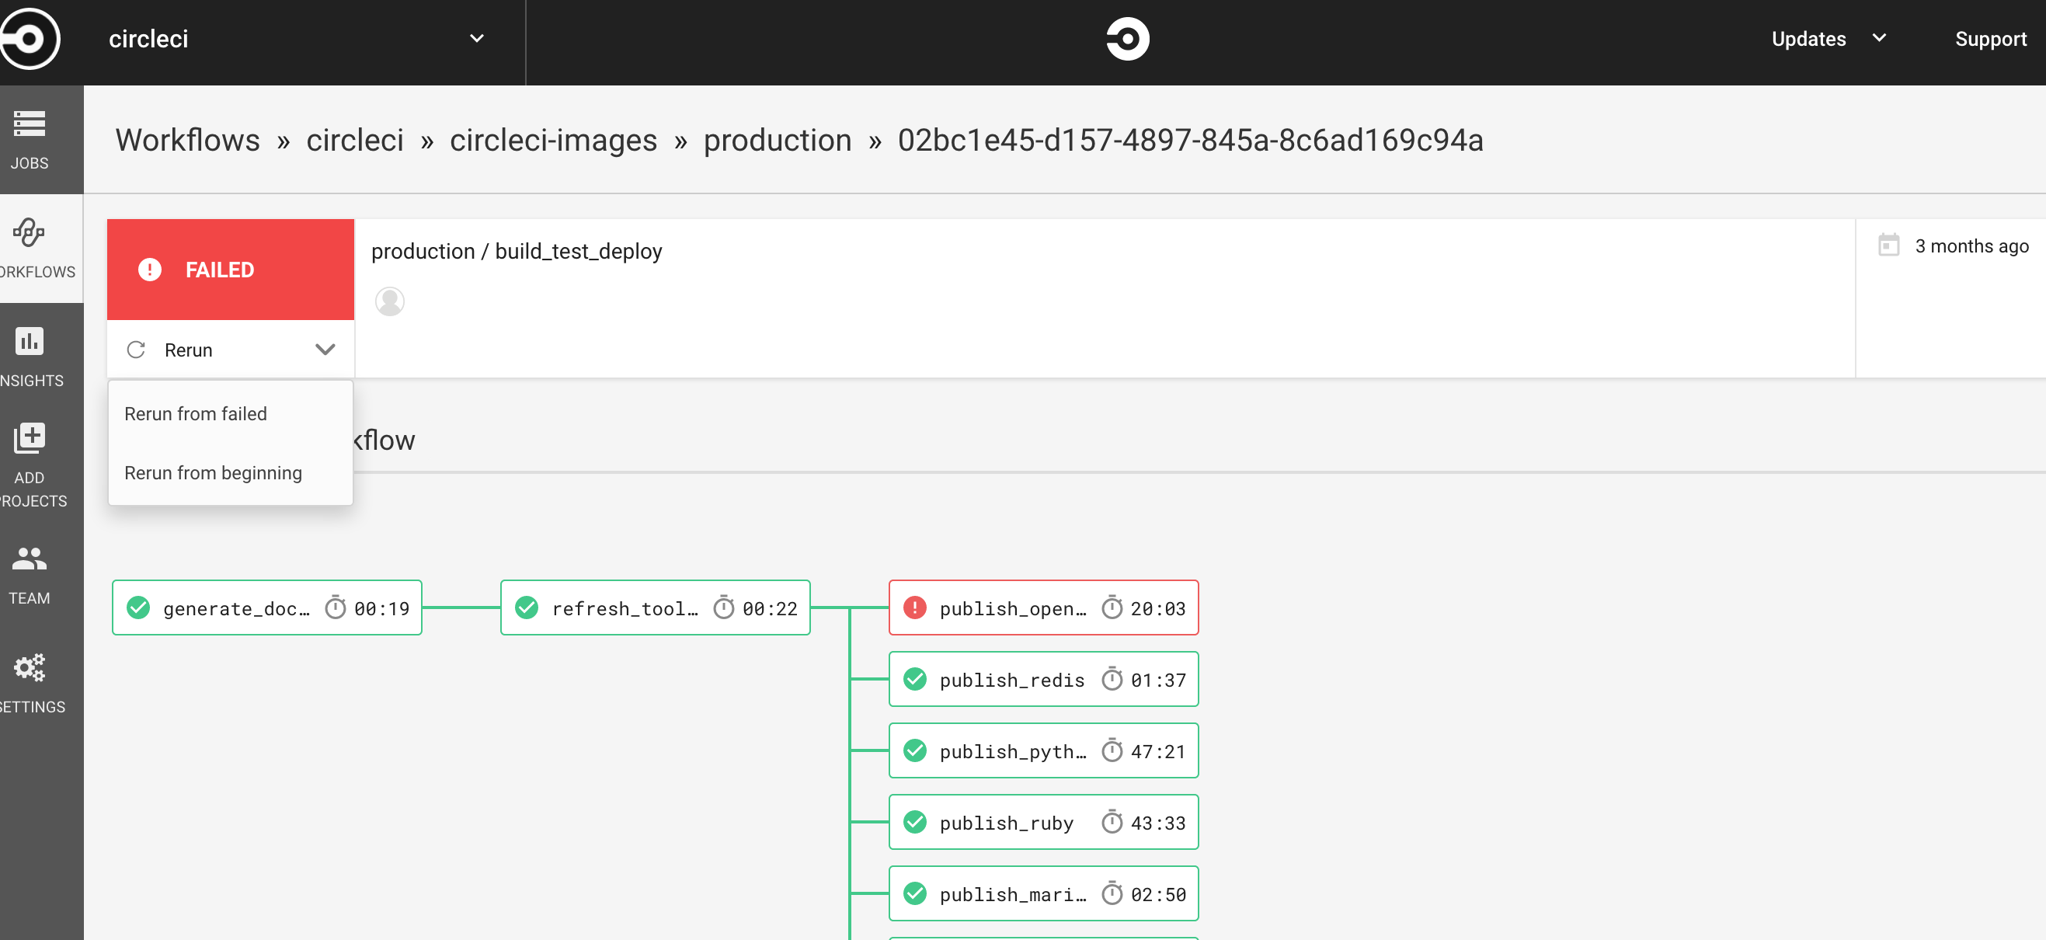
Task: Open workflow ID 02bc1e45 breadcrumb
Action: point(1191,140)
